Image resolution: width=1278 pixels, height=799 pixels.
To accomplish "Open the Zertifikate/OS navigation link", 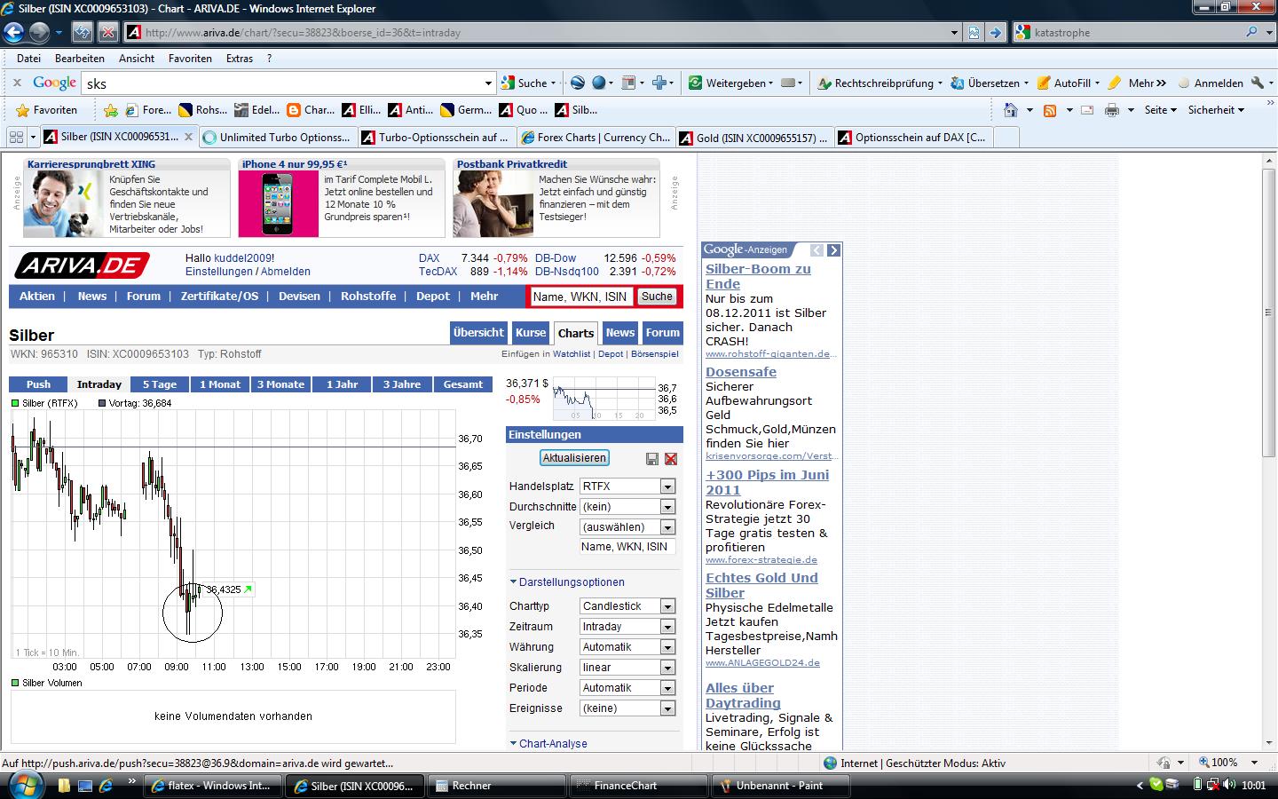I will coord(219,297).
